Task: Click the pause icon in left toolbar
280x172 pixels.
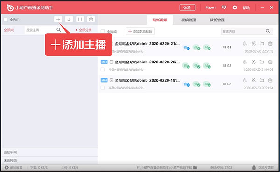Action: (80, 19)
